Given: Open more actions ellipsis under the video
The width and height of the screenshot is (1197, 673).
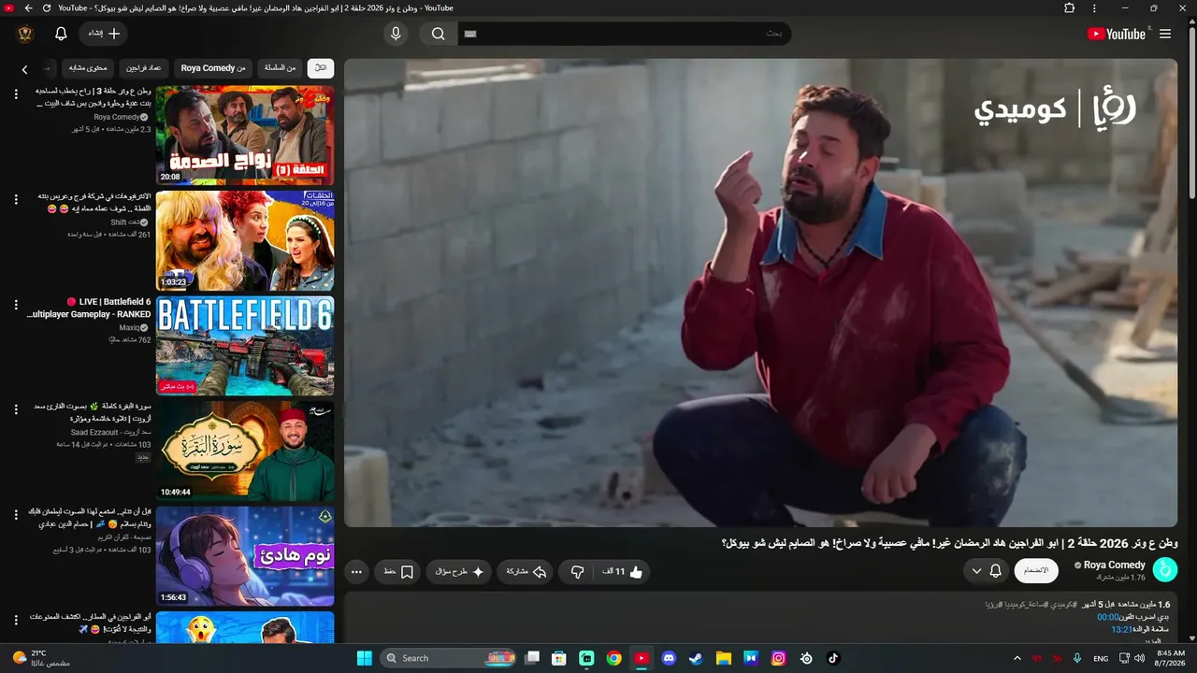Looking at the screenshot, I should 356,571.
